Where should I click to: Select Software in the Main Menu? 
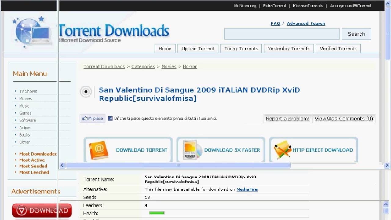(x=27, y=120)
